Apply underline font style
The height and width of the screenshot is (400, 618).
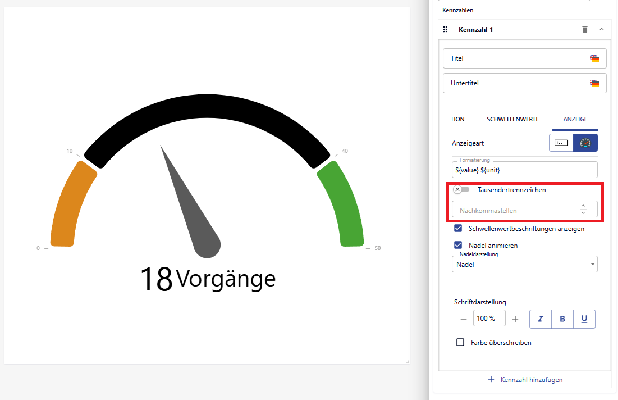coord(584,319)
